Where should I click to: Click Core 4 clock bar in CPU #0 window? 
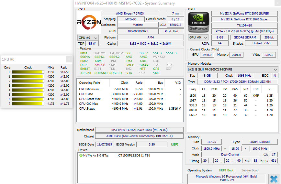[28, 90]
